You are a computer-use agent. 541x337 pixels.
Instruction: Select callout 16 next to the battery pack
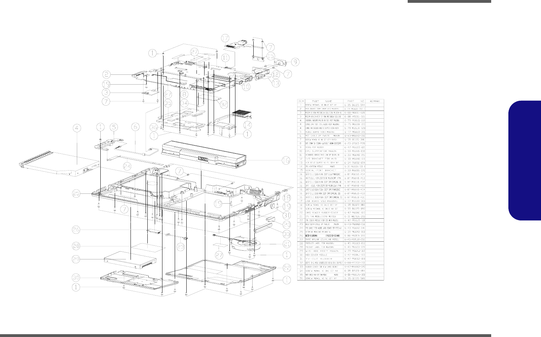(286, 160)
